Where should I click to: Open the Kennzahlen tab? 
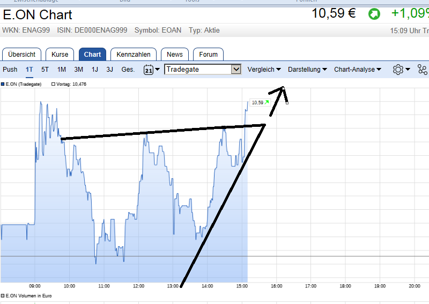[x=133, y=55]
